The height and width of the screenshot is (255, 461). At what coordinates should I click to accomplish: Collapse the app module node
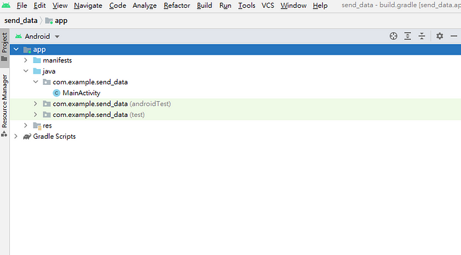pos(16,49)
